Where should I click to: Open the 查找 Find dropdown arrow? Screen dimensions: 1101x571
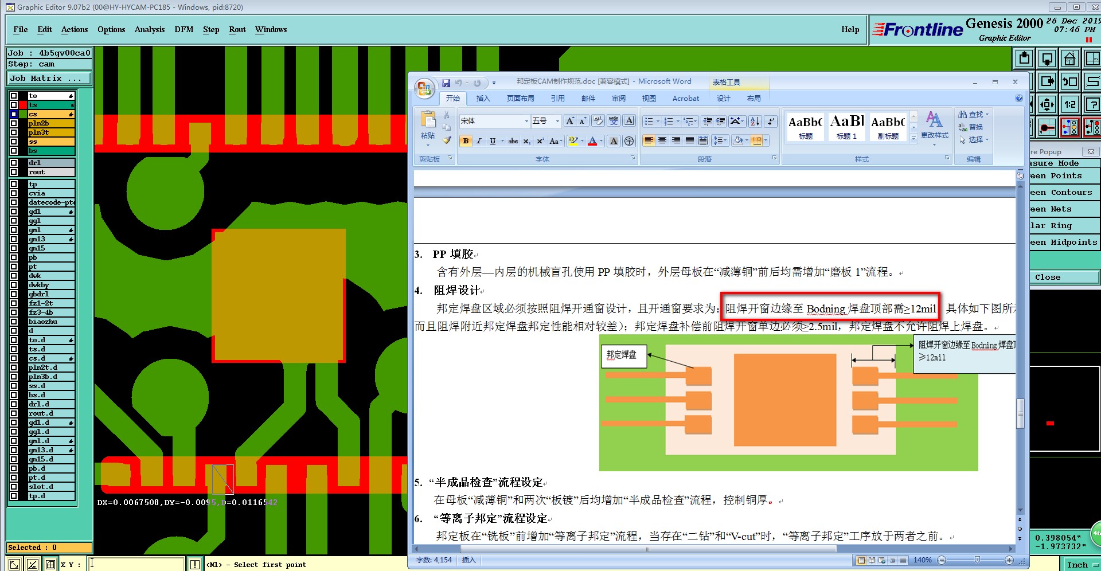[x=987, y=115]
